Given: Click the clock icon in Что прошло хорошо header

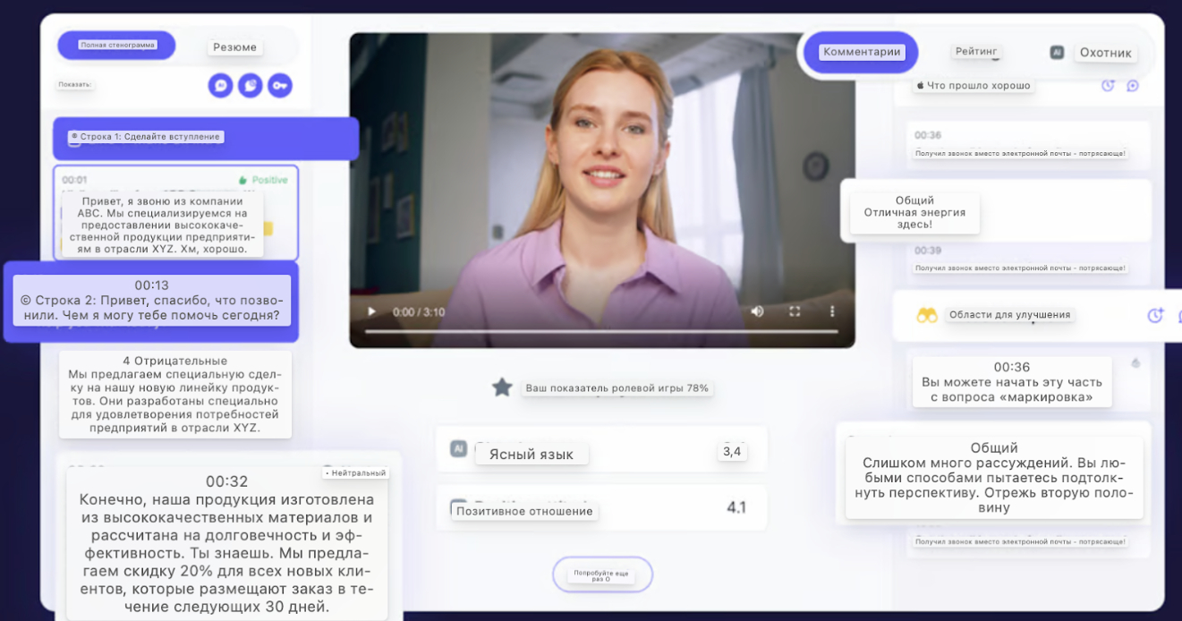Looking at the screenshot, I should pyautogui.click(x=1108, y=86).
